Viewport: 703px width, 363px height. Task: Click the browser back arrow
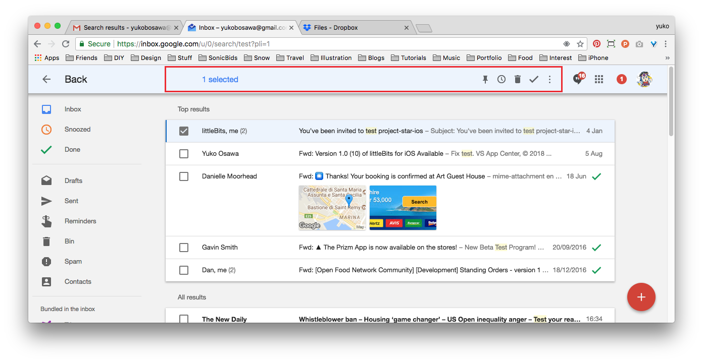37,44
